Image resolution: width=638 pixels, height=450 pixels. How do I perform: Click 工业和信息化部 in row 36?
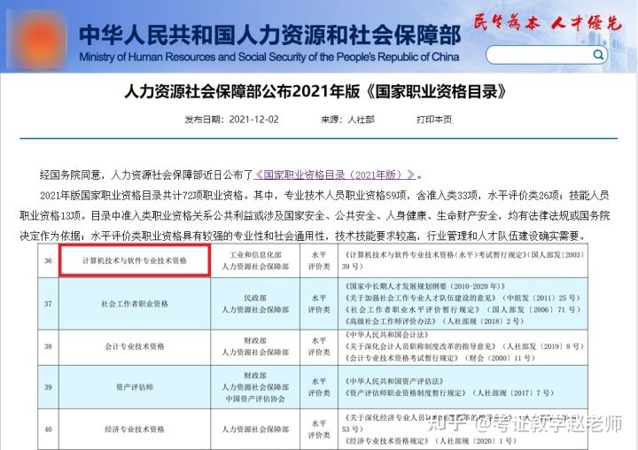255,255
